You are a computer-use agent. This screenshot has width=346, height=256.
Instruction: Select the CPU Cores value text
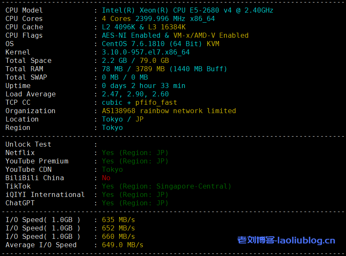[158, 18]
